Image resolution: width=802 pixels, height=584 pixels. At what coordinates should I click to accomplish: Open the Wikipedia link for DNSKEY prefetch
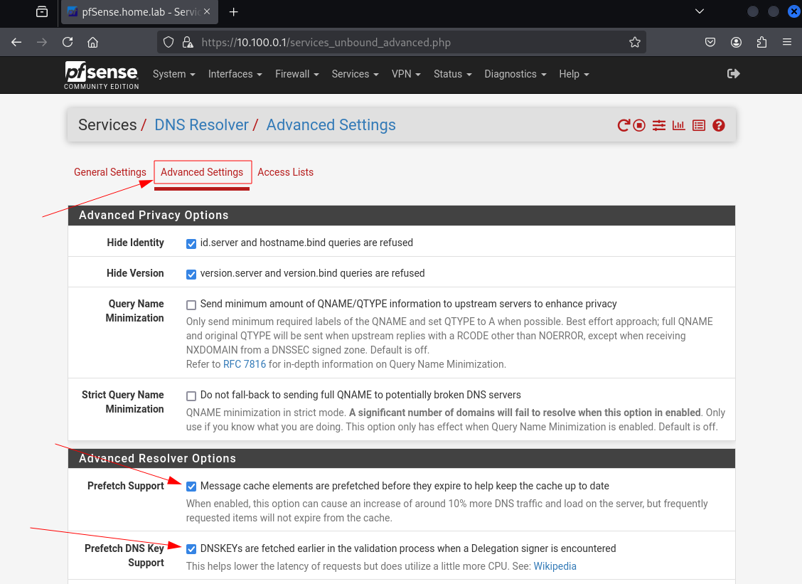[555, 566]
